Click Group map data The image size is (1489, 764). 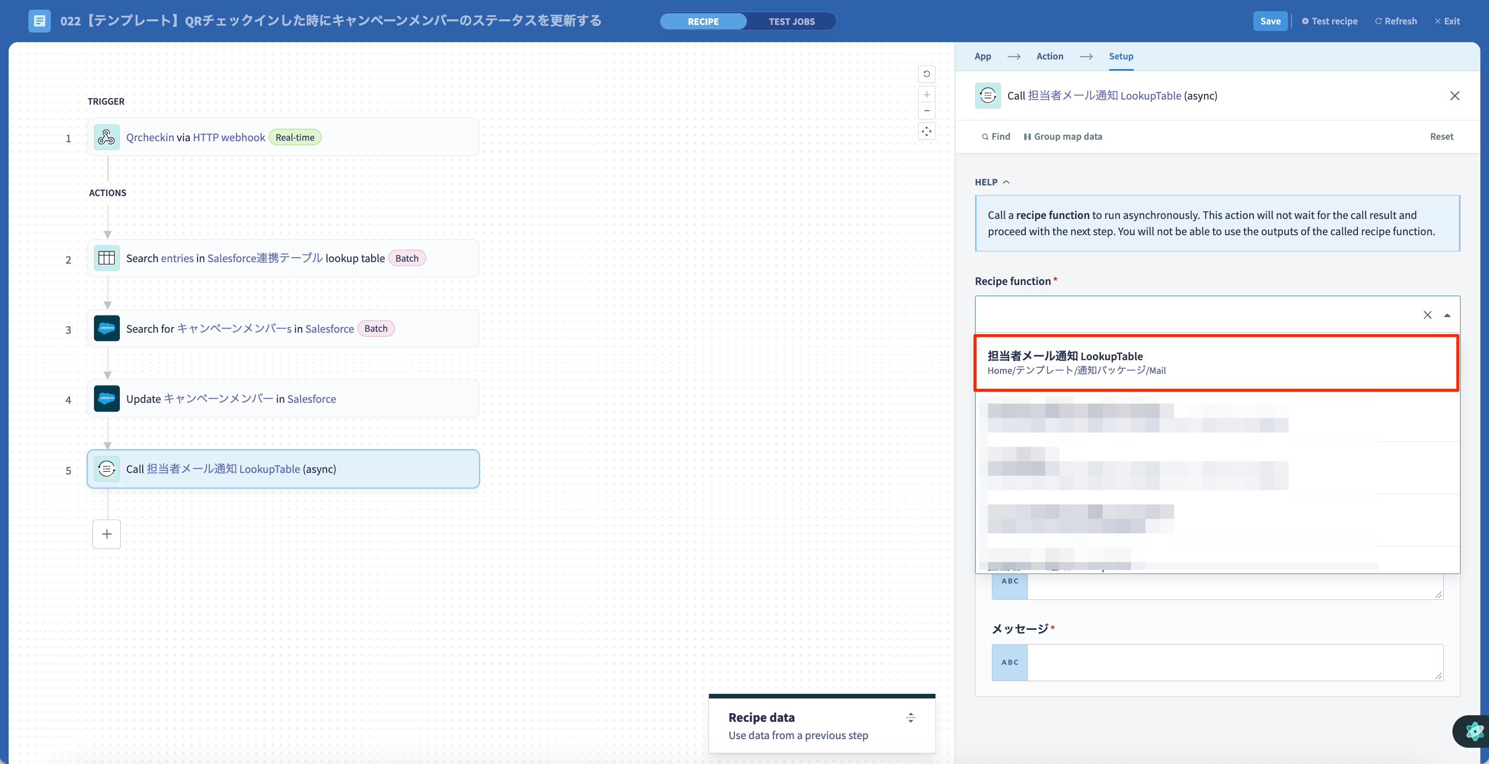click(1062, 137)
